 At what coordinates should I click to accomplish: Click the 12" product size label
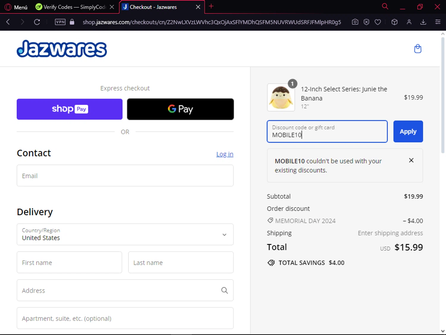pyautogui.click(x=305, y=106)
